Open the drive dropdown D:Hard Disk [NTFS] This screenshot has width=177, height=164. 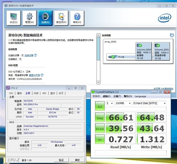point(149,103)
